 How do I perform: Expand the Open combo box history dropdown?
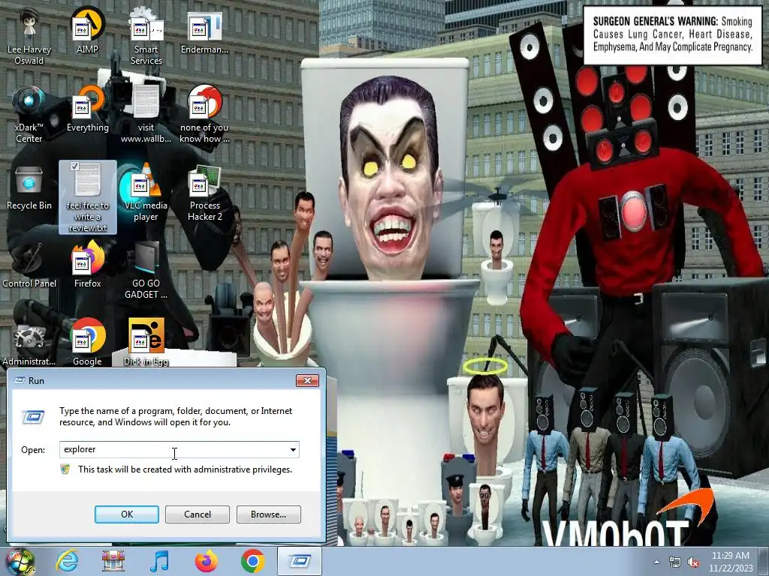(293, 450)
